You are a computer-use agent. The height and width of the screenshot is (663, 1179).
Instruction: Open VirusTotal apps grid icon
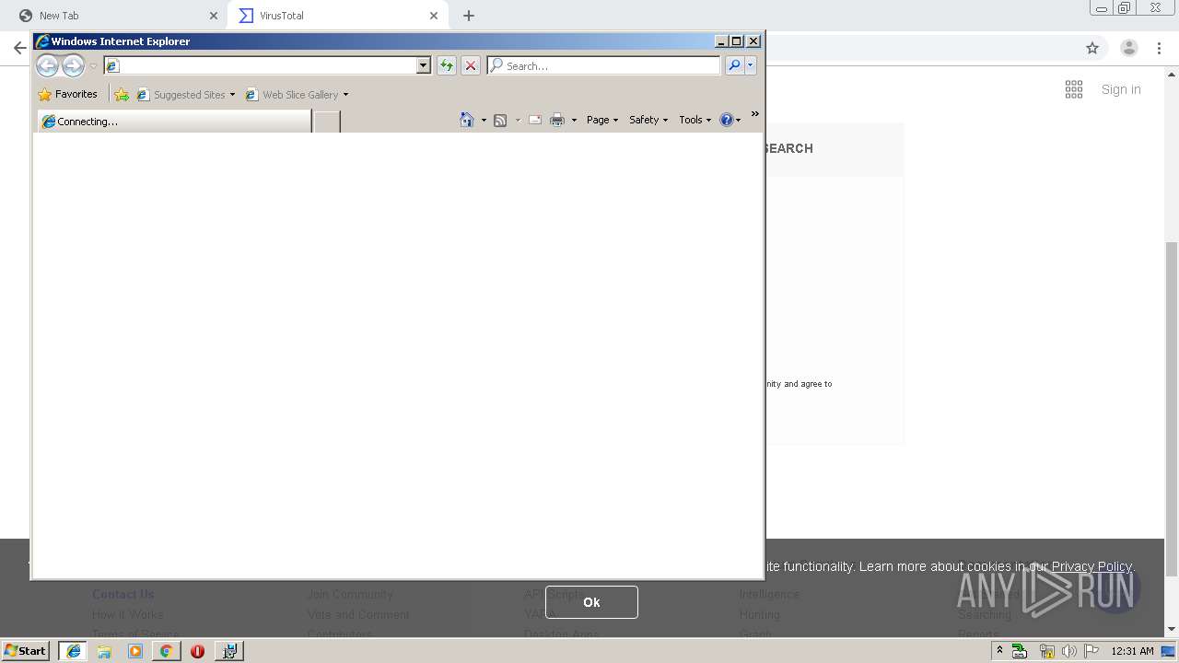point(1074,89)
